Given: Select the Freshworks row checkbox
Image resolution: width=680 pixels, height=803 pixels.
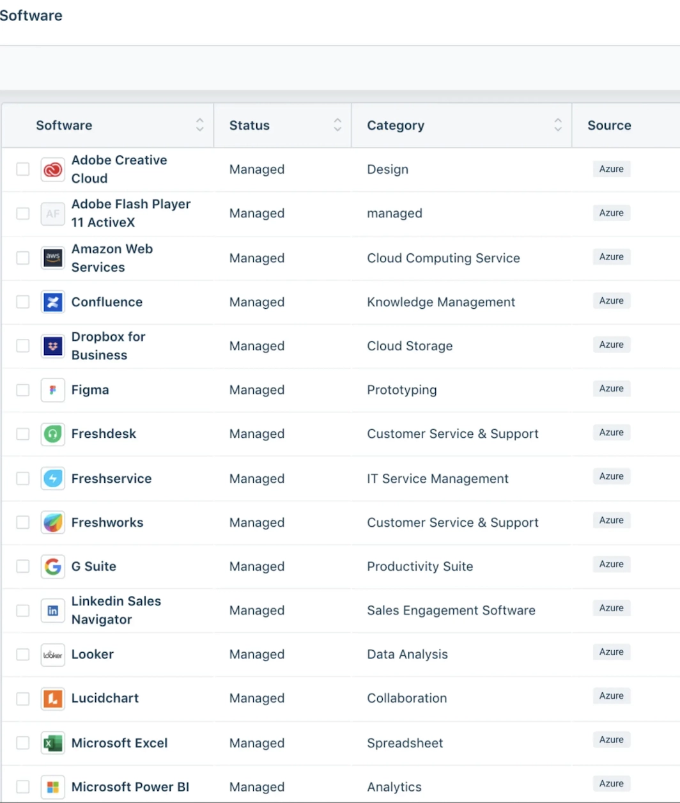Looking at the screenshot, I should (23, 522).
